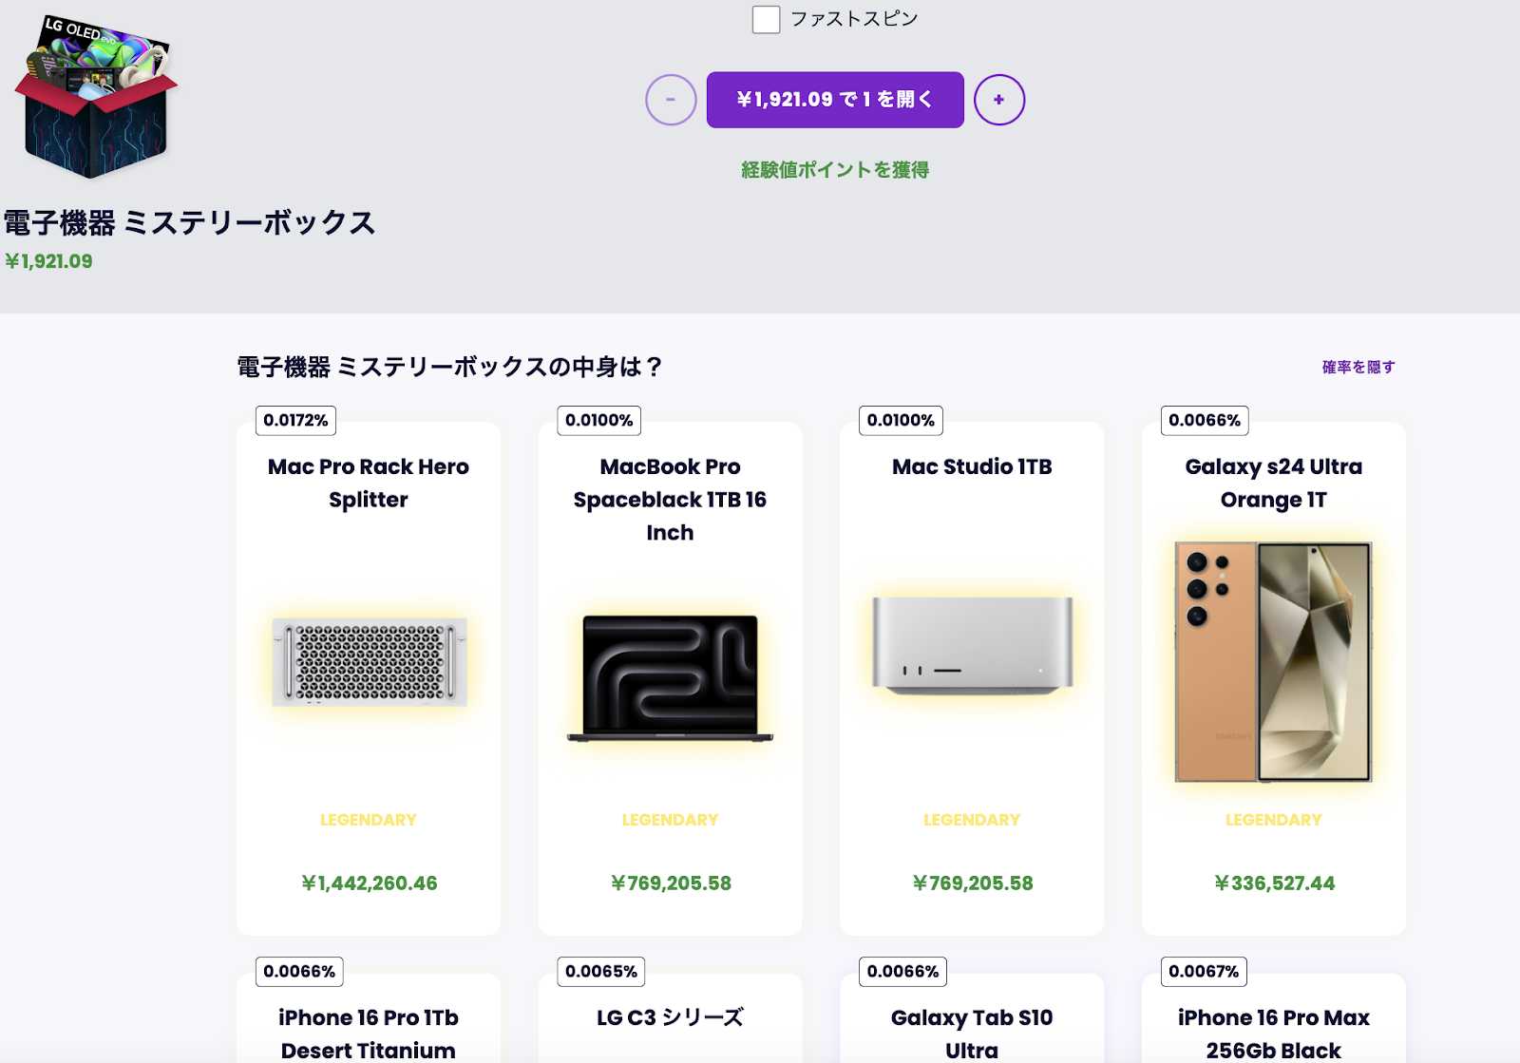Click the 電子機器 ミステリーボックスの中身は？ heading

tap(449, 367)
